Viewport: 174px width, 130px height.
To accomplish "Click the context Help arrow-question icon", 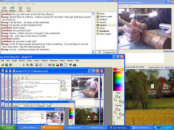I will (x=71, y=65).
